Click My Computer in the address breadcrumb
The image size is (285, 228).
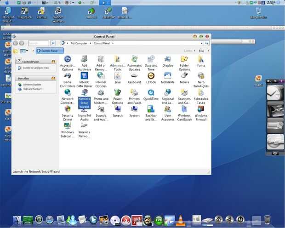coord(79,43)
